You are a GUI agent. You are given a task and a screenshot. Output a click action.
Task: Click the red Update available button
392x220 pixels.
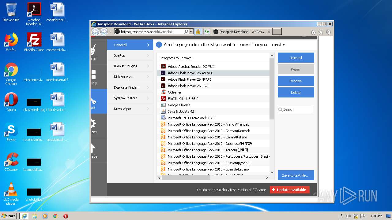(290, 190)
